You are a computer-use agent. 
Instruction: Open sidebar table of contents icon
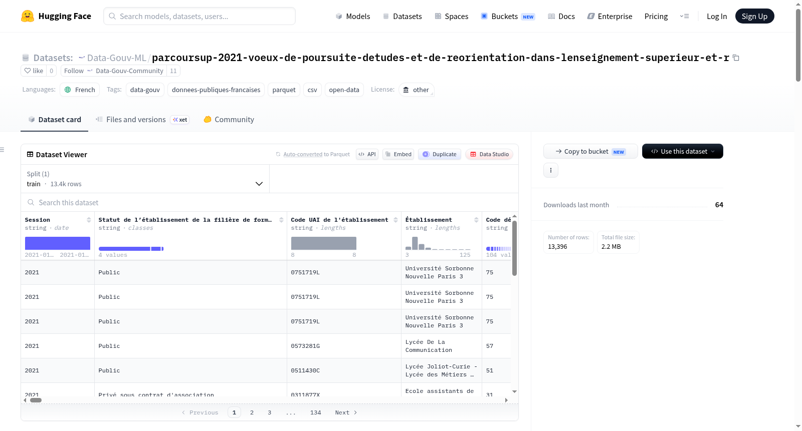click(2, 150)
